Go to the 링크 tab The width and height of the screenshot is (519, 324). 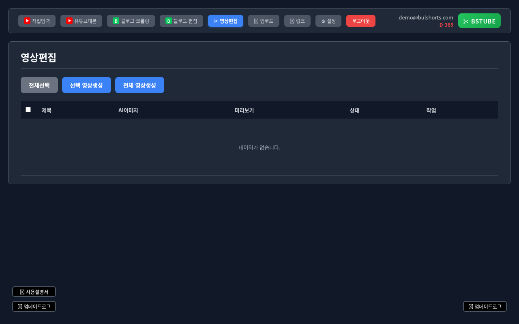coord(297,21)
